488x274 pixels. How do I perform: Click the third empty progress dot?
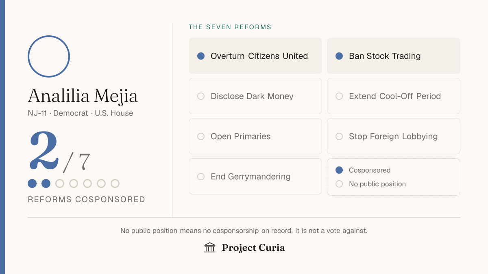(x=87, y=183)
